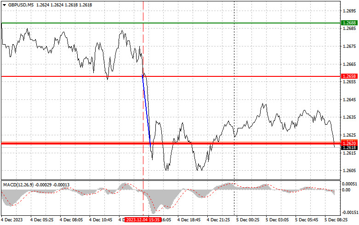Select the 4 Dec 21:25 time axis label
This screenshot has width=359, height=225.
218,220
